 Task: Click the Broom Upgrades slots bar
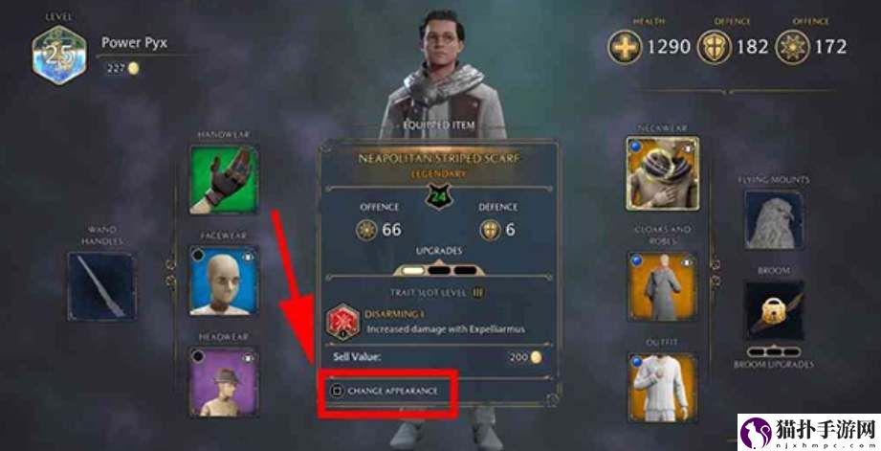tap(774, 352)
